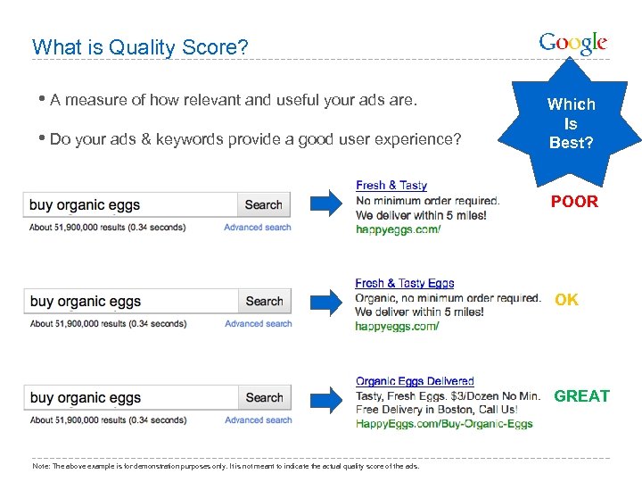Click the green GREAT rating label
The height and width of the screenshot is (482, 642).
[581, 396]
